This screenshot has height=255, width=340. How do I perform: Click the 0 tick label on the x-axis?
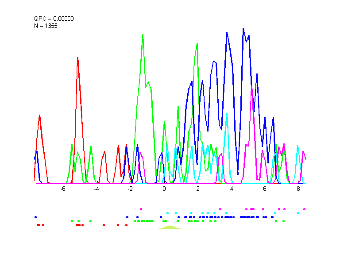point(164,189)
